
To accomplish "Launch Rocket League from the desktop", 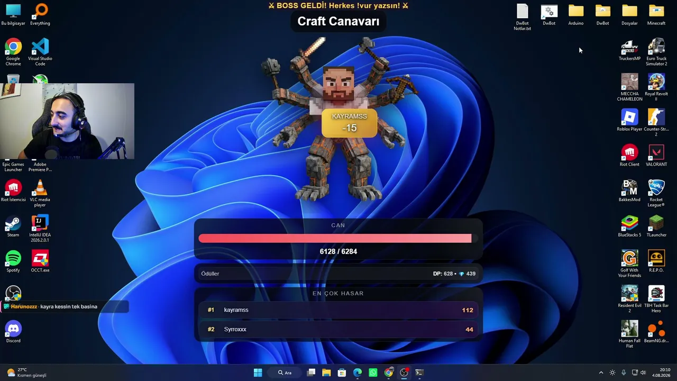I will pos(656,193).
